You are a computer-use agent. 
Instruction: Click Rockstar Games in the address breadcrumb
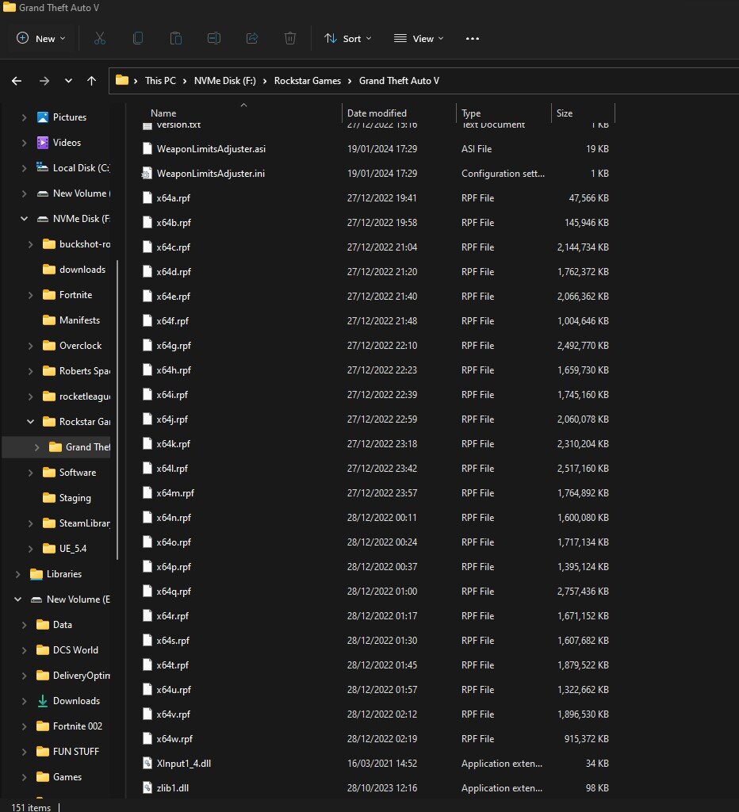tap(307, 80)
